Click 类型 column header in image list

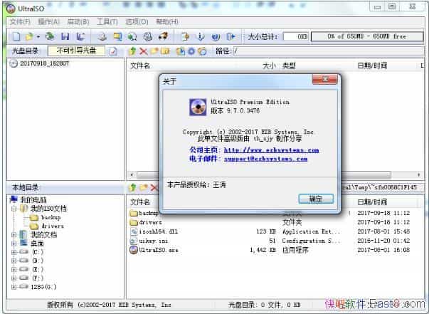(x=289, y=66)
